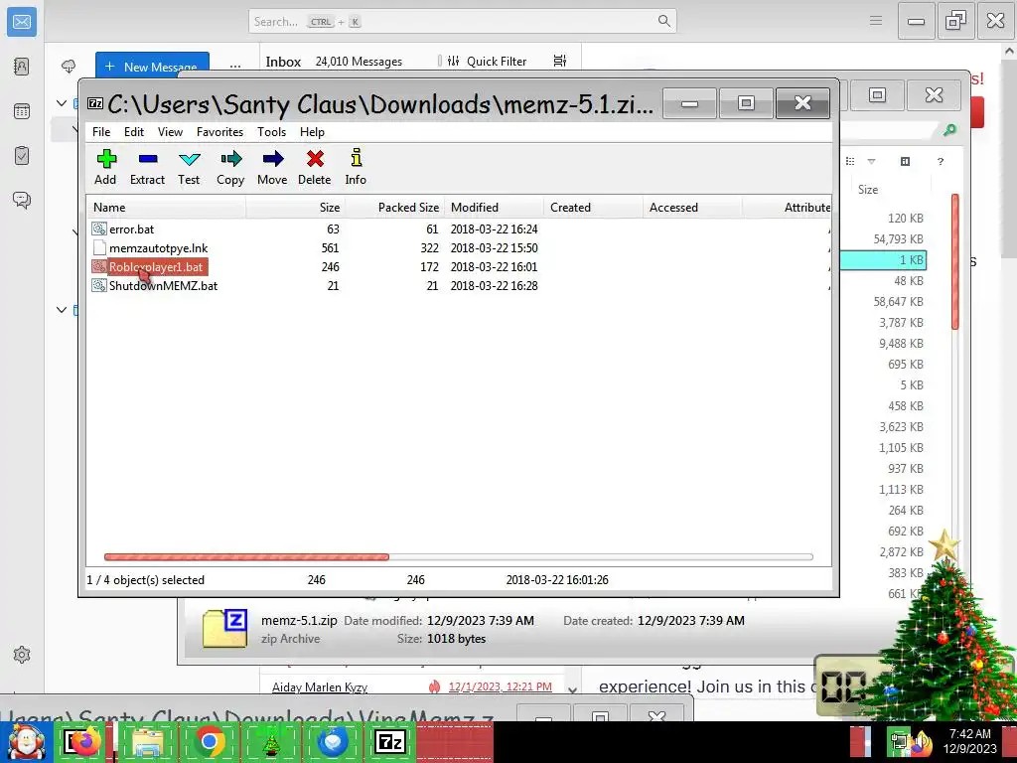Open view options dropdown in Explorer window
The image size is (1017, 763).
[x=871, y=161]
